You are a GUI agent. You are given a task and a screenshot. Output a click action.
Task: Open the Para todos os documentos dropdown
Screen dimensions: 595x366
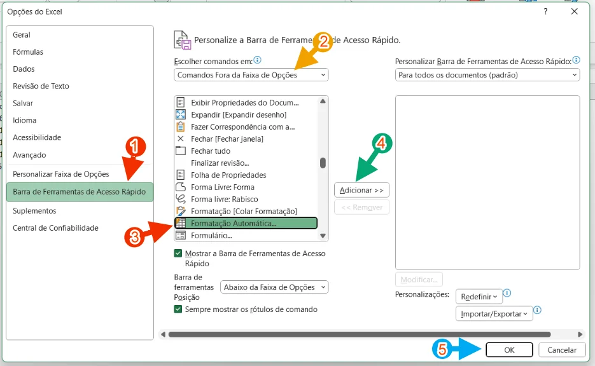coord(487,74)
